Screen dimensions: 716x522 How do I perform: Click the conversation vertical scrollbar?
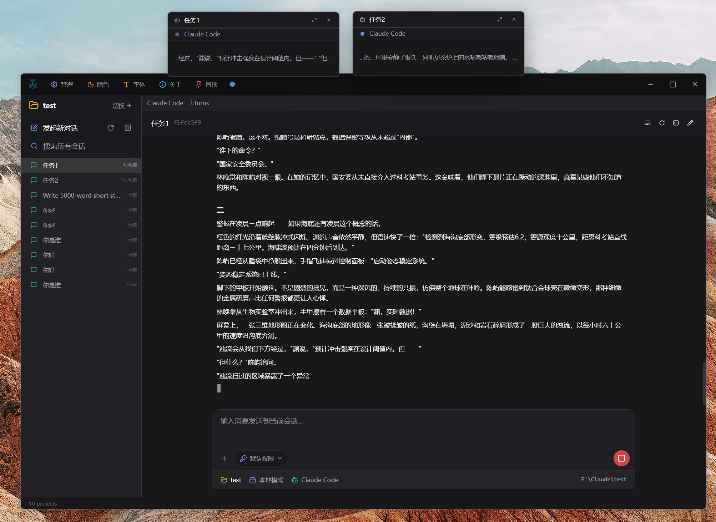click(x=704, y=384)
